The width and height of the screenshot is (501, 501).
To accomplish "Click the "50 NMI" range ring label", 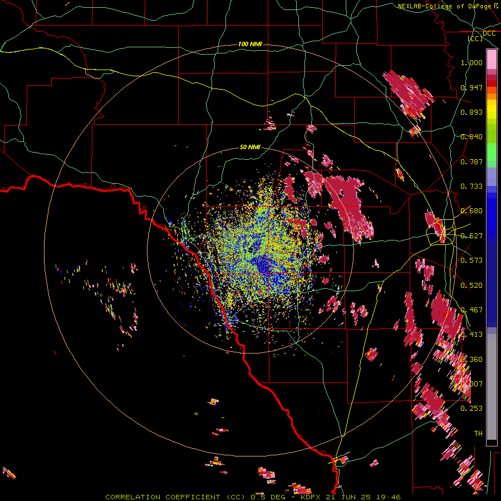I will (x=250, y=147).
